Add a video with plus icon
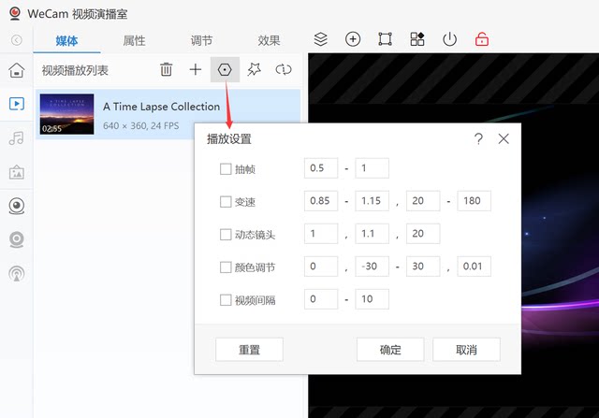The image size is (599, 418). [x=196, y=69]
